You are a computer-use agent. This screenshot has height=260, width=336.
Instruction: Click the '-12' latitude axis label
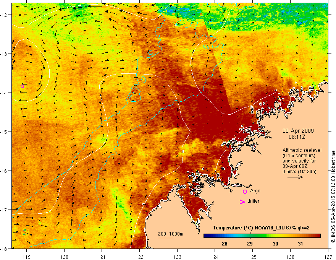point(4,15)
